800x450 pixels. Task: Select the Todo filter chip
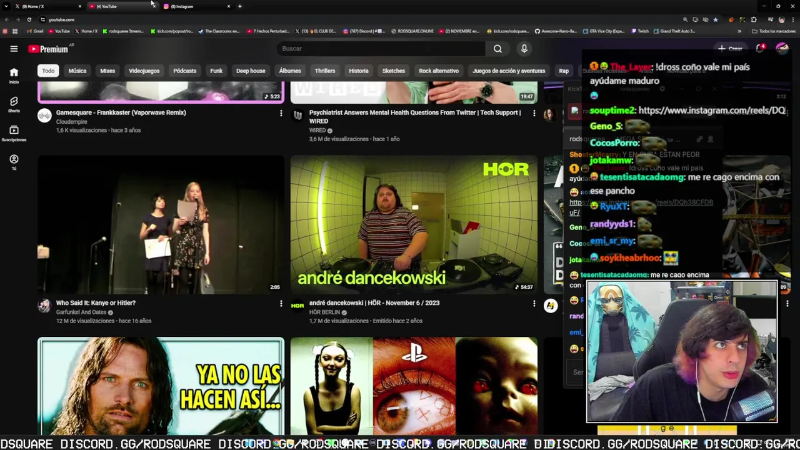(48, 71)
